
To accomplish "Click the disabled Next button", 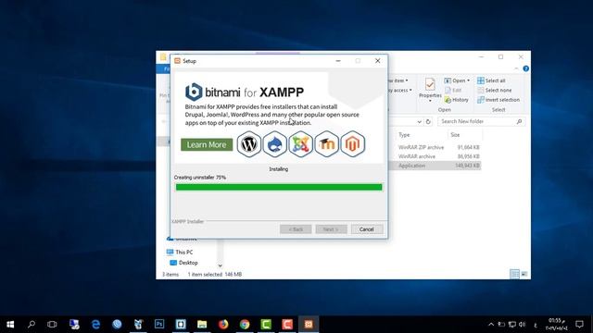I will click(331, 229).
